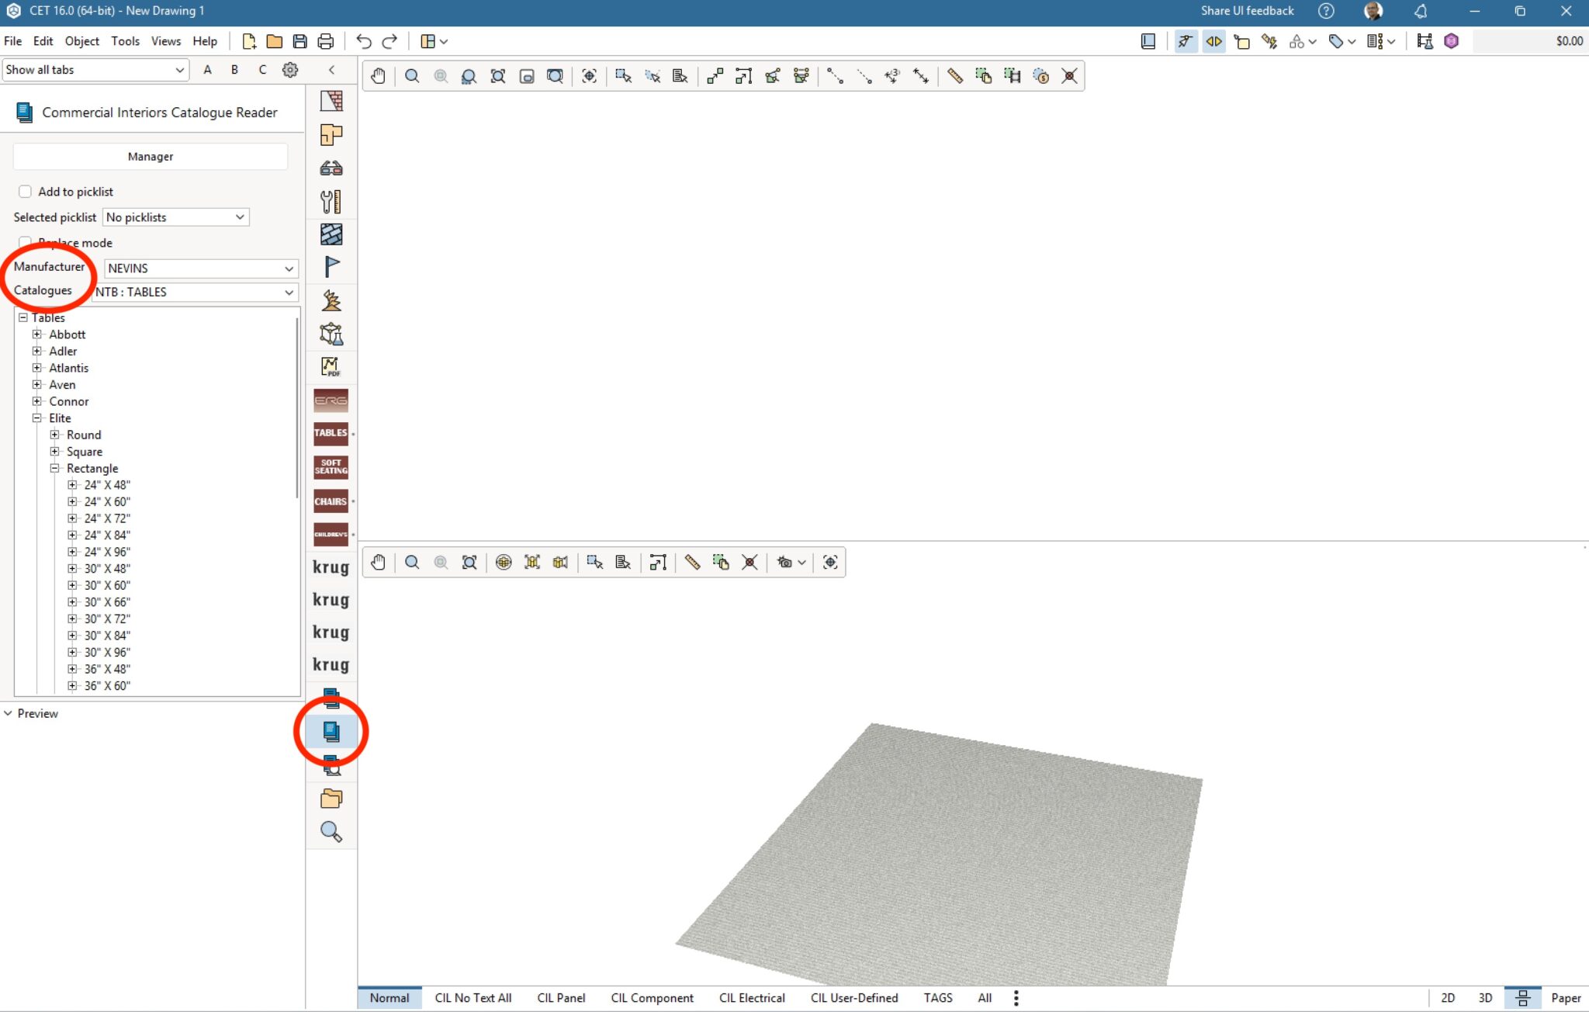
Task: Select the 30" X 72" tree item
Action: tap(107, 619)
